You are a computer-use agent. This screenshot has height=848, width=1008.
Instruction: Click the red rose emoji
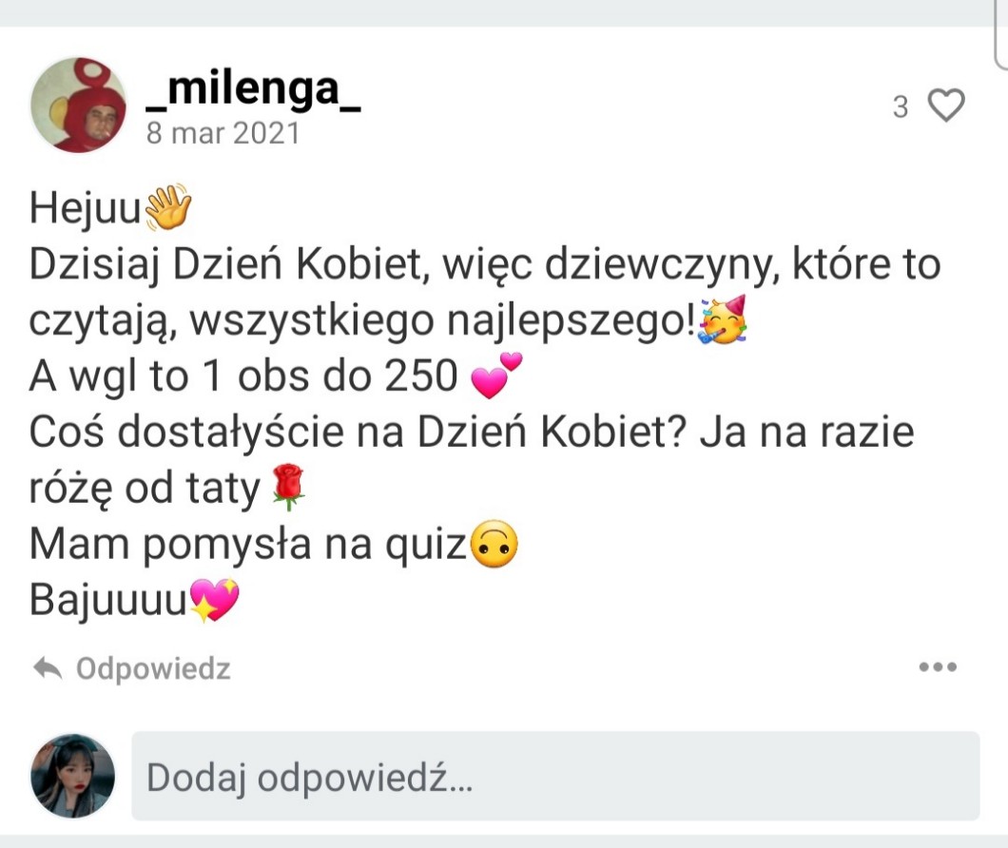coord(288,487)
